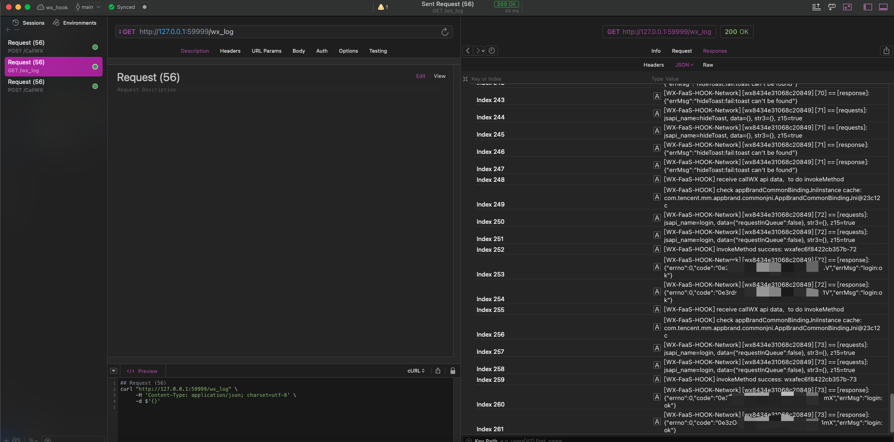This screenshot has height=442, width=894.
Task: Select first Request (56) POST /CallWX
Action: coord(54,47)
